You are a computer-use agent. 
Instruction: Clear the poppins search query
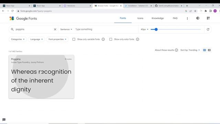point(55,29)
